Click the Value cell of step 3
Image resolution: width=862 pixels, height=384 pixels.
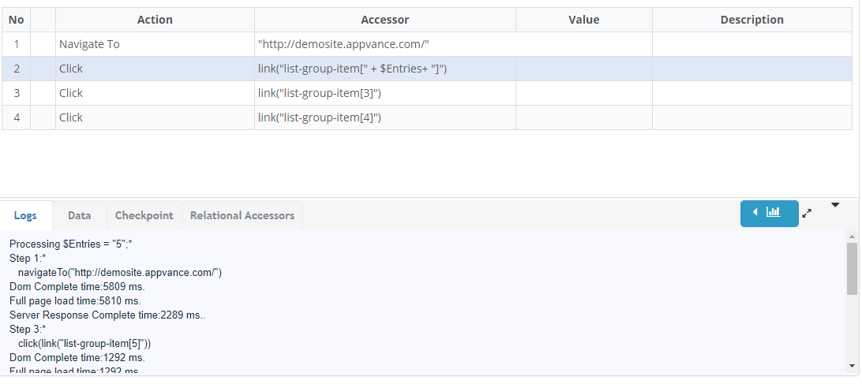[584, 93]
